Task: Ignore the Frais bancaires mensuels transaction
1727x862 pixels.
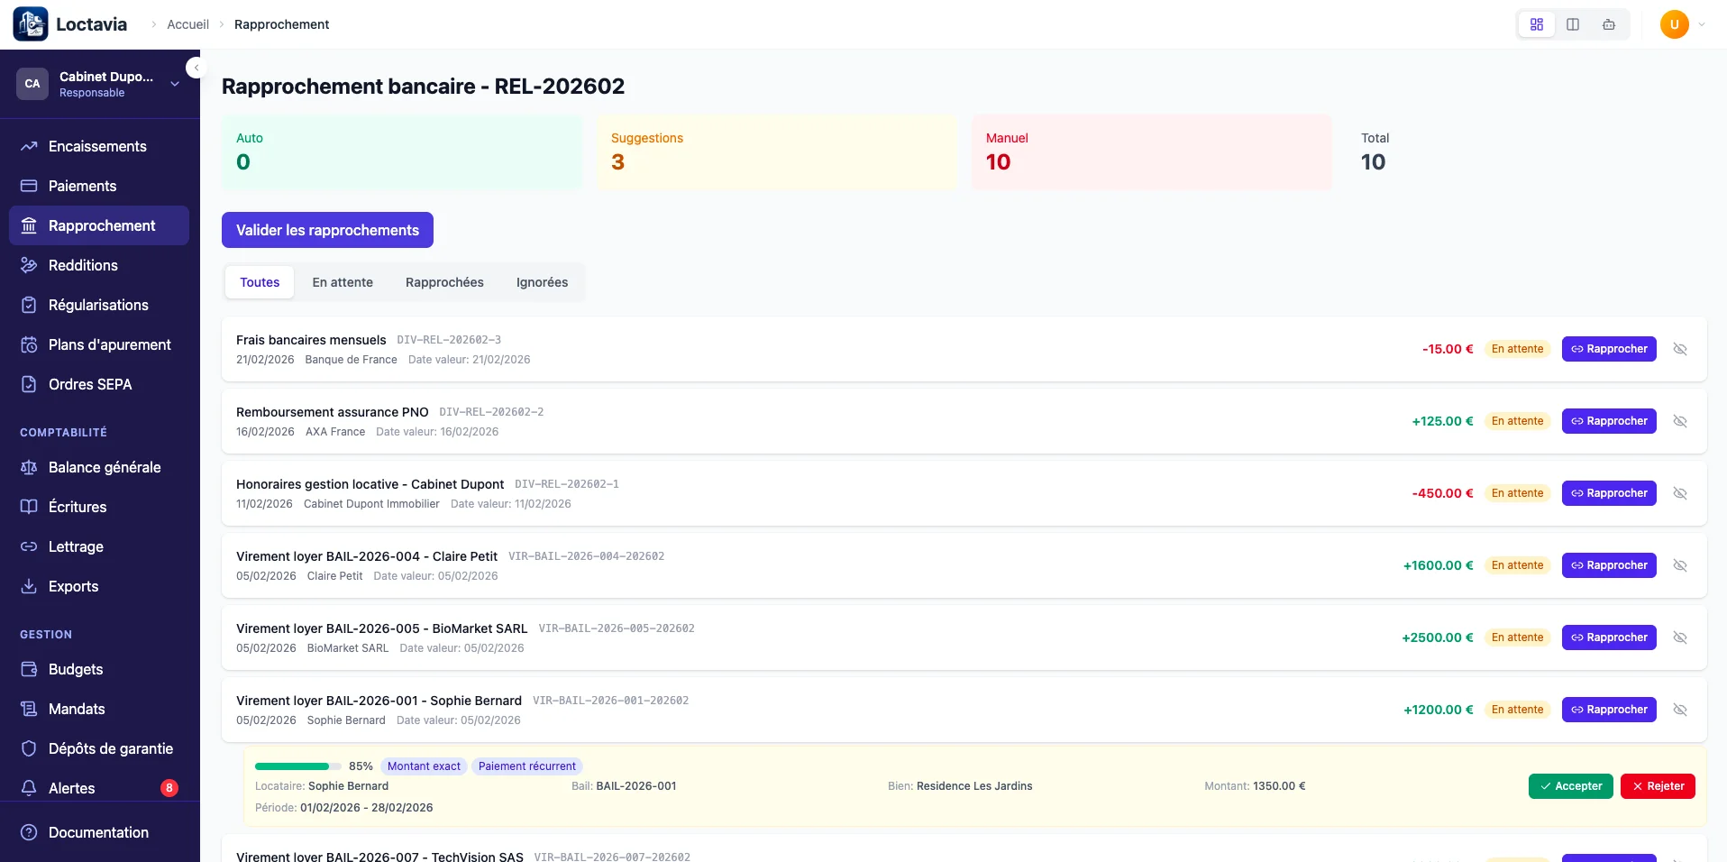Action: 1680,349
